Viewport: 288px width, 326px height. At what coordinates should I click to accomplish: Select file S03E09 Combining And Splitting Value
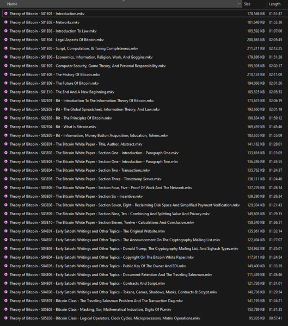[109, 214]
